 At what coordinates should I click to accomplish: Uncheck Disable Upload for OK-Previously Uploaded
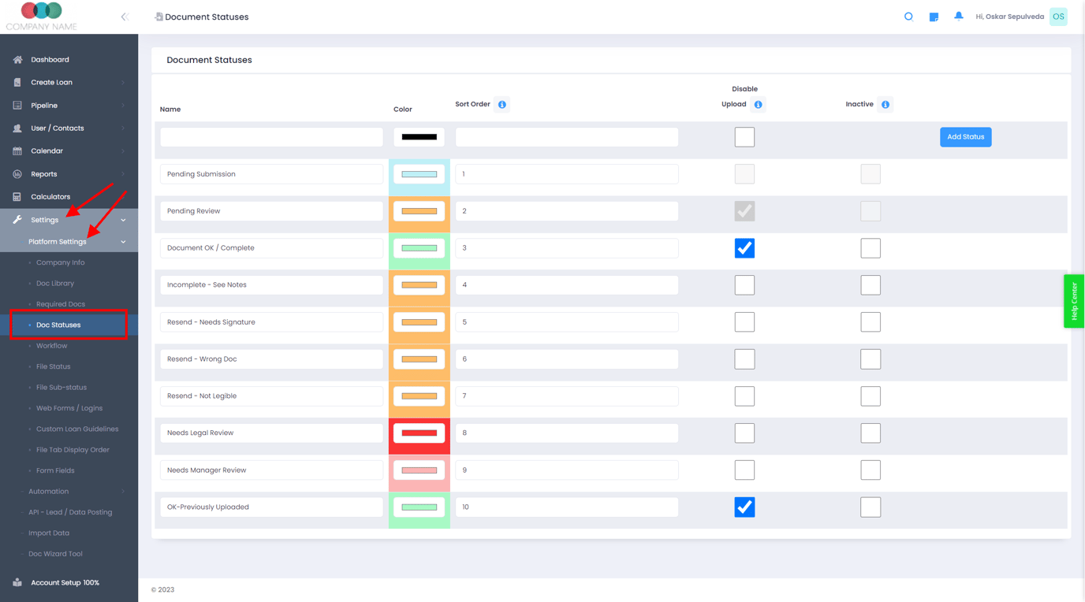tap(744, 507)
